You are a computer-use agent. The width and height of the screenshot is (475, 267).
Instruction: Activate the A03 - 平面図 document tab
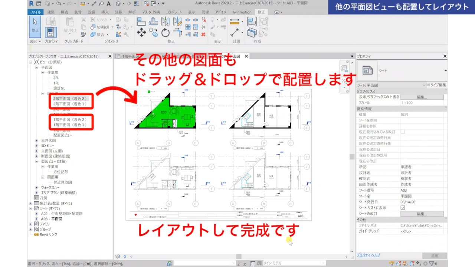(229, 56)
